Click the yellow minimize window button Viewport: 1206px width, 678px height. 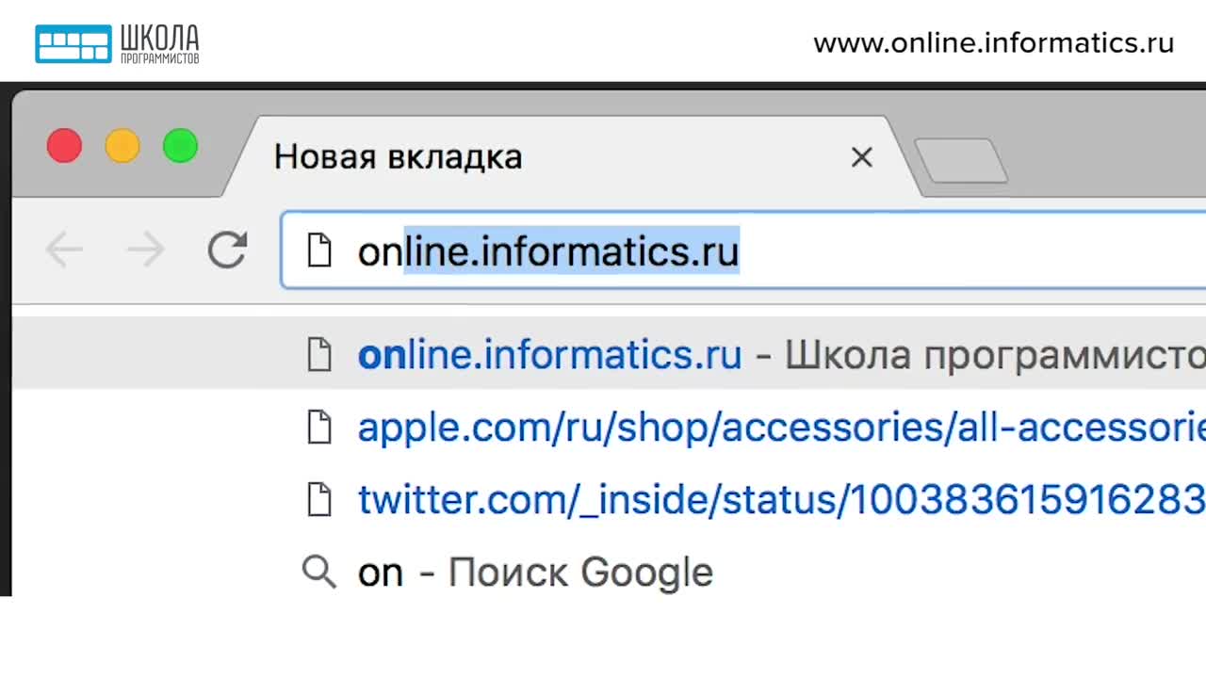coord(122,146)
